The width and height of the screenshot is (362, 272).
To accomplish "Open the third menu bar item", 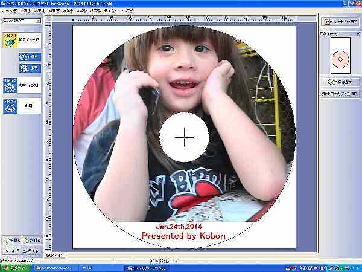I will (40, 11).
